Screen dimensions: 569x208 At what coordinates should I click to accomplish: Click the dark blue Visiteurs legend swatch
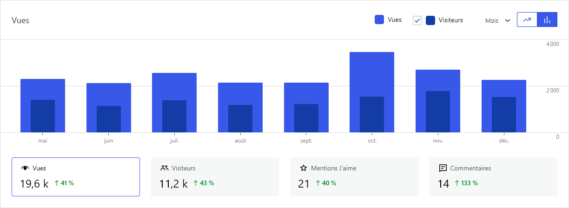click(x=430, y=20)
